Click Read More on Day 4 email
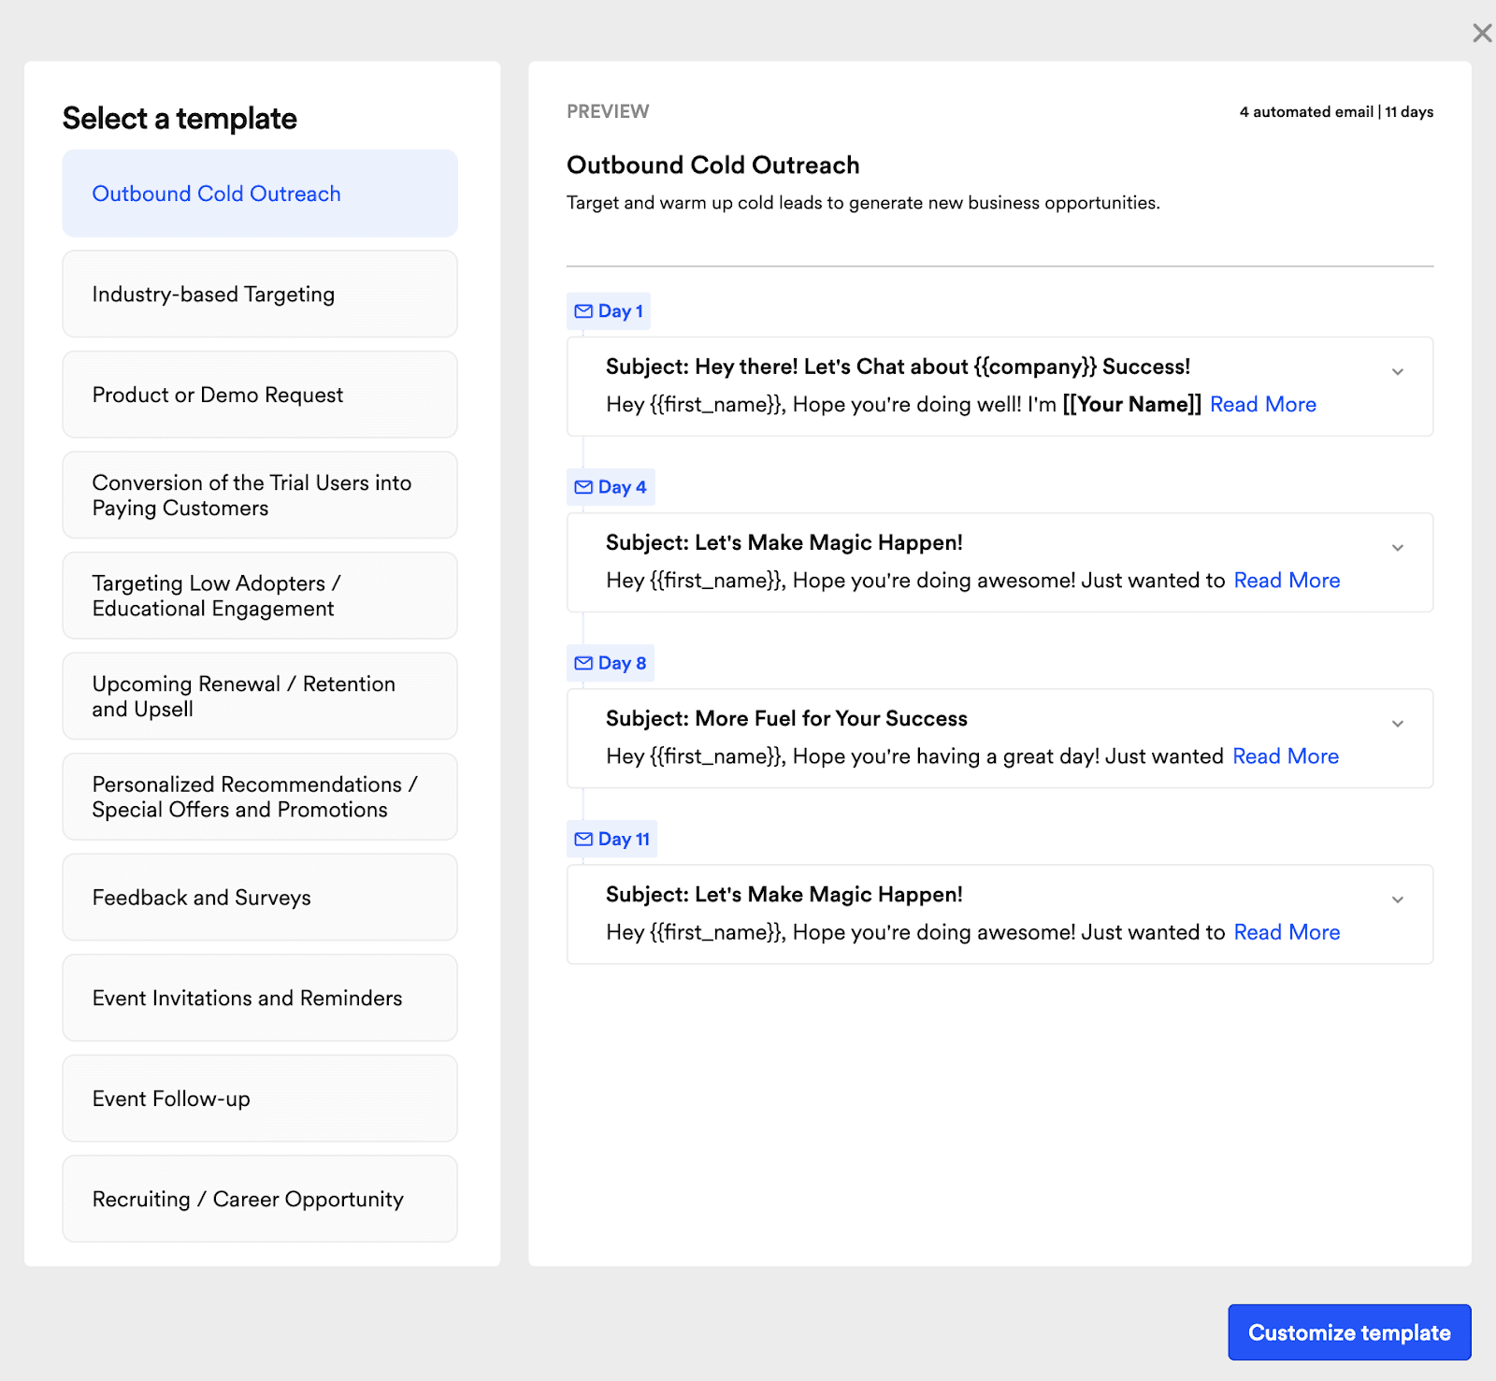 pos(1287,580)
